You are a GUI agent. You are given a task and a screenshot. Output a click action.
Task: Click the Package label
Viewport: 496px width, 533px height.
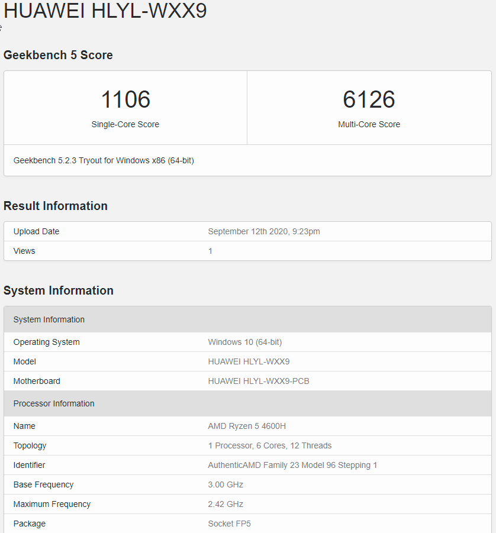pos(30,524)
